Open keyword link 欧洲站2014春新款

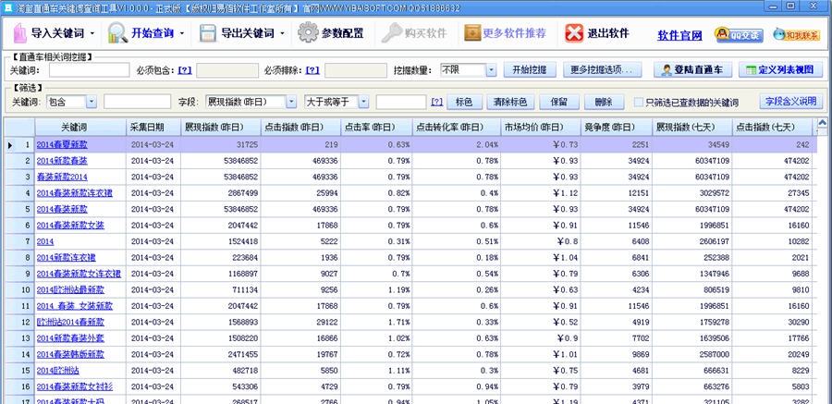pos(70,322)
